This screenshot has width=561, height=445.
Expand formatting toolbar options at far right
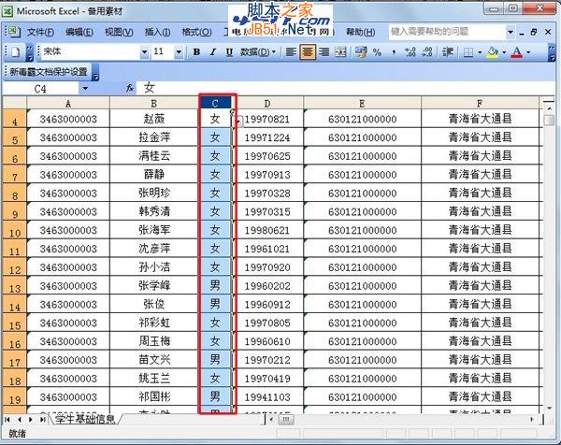(552, 52)
